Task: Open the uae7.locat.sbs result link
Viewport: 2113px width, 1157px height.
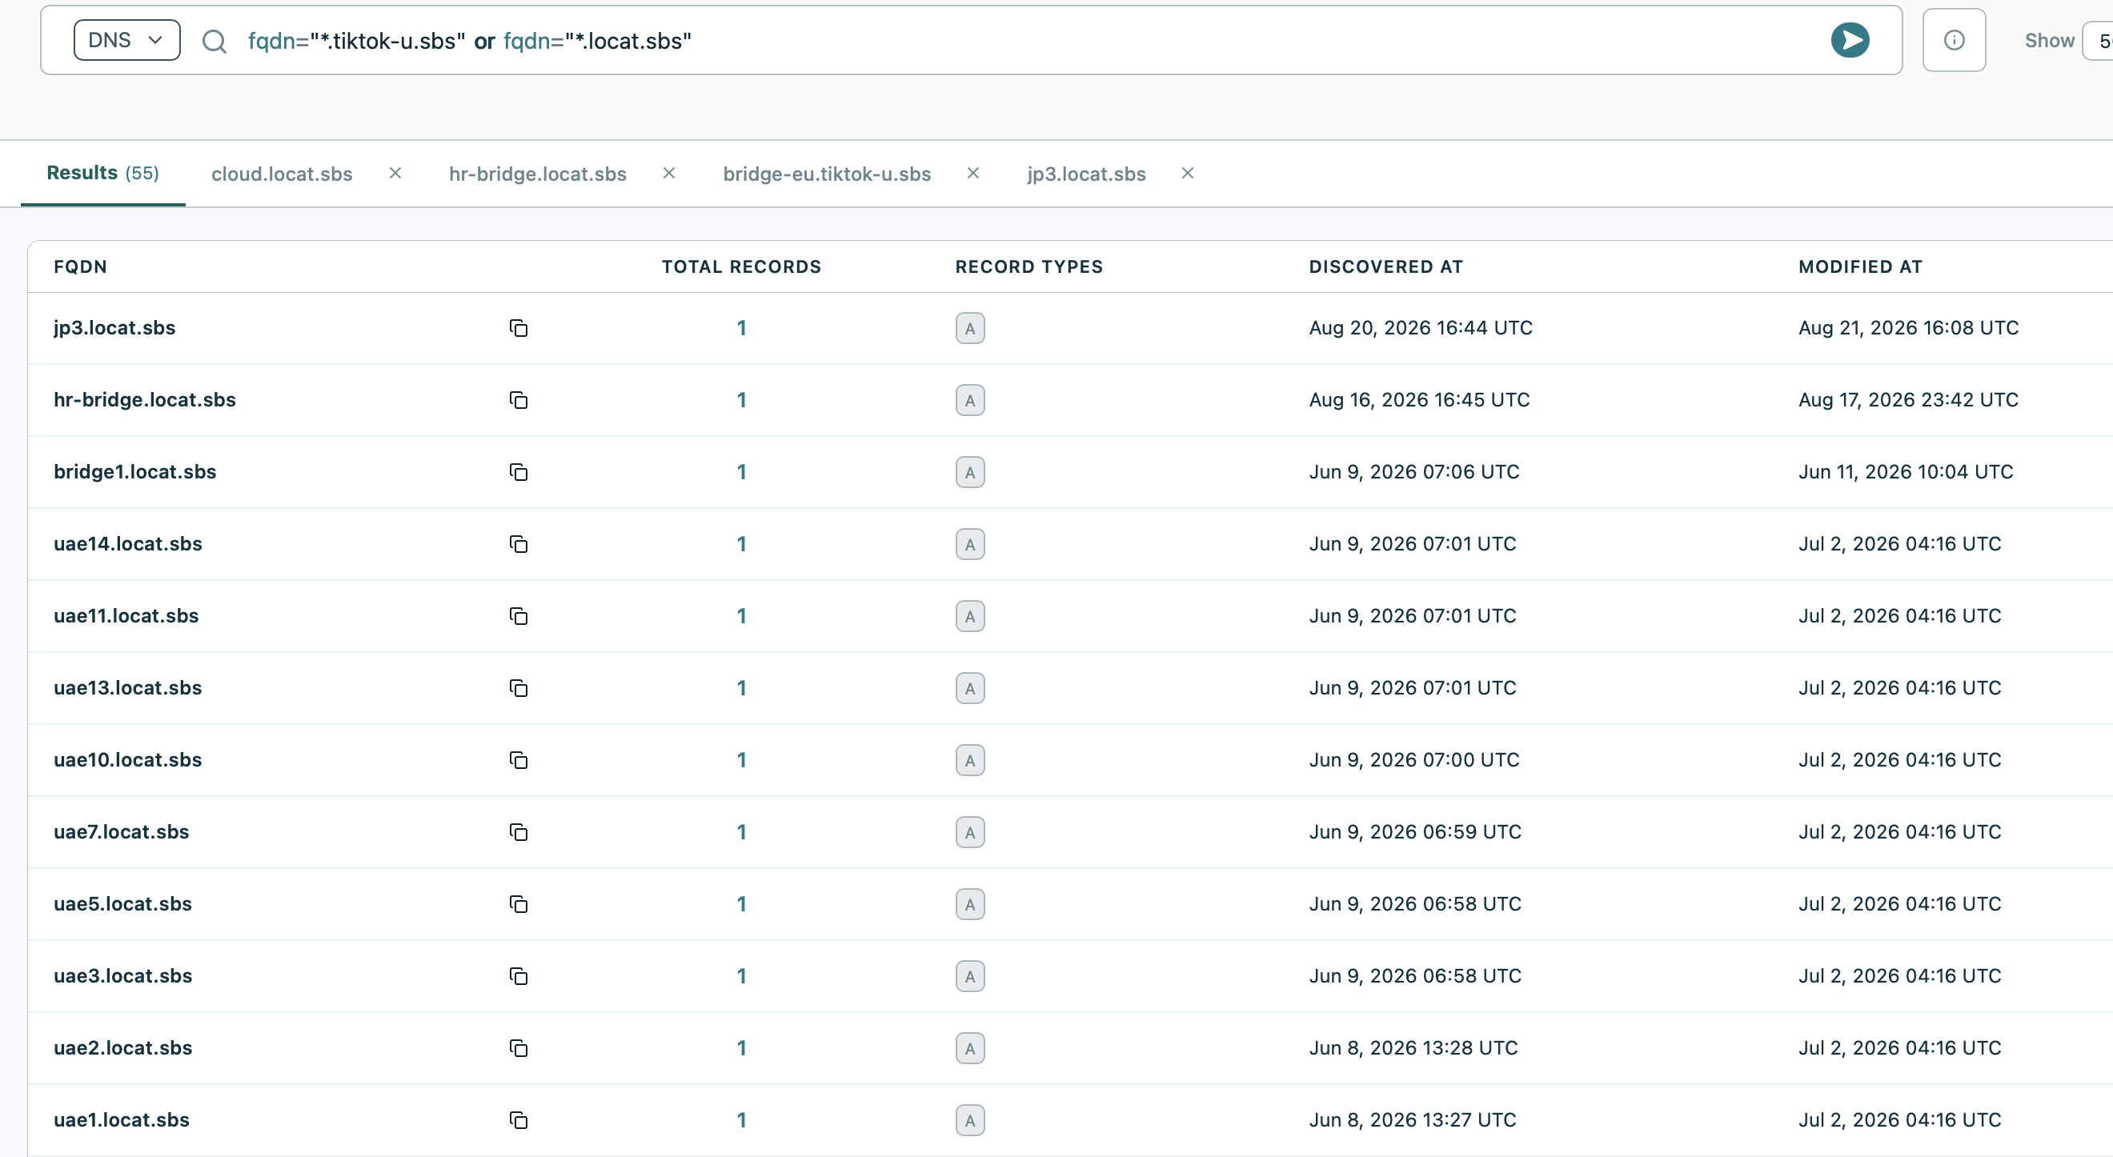Action: pos(121,832)
